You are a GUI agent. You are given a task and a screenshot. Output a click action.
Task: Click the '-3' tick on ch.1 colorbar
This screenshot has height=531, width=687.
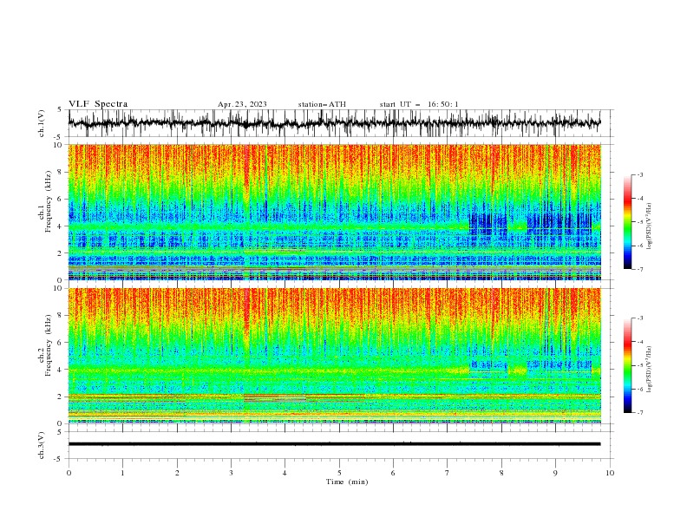pyautogui.click(x=639, y=174)
